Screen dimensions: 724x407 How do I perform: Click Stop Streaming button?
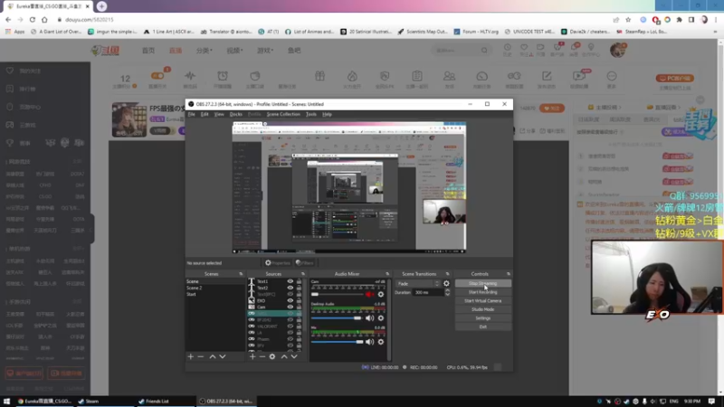[483, 283]
